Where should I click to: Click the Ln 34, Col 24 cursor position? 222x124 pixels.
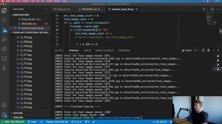160,122
